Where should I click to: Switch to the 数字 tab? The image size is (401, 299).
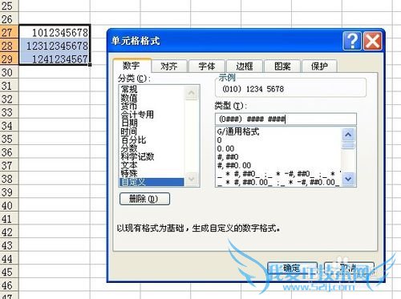pos(132,66)
